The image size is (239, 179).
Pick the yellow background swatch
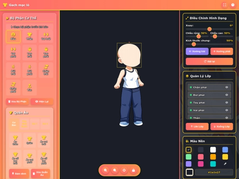click(225, 157)
